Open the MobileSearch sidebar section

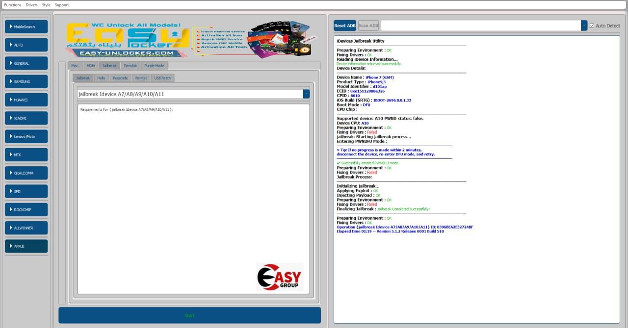tap(26, 26)
